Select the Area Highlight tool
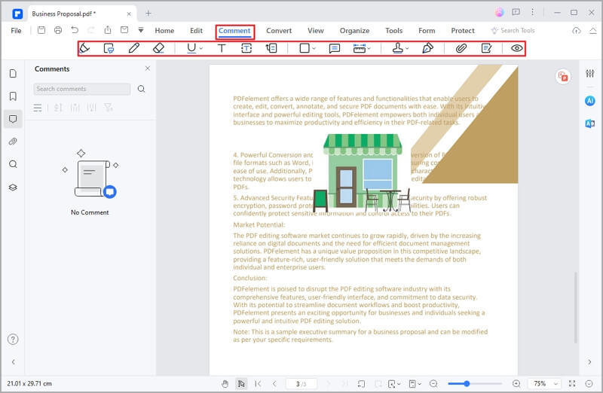603x393 pixels. click(x=109, y=48)
